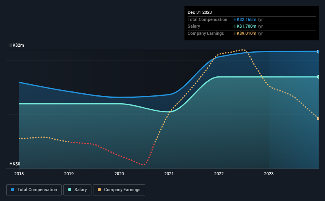Click the Salary label in tooltip
Image resolution: width=325 pixels, height=201 pixels.
[x=194, y=27]
